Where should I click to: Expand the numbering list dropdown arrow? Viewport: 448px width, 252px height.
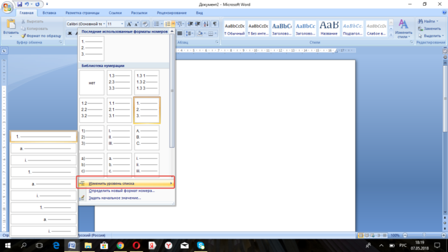pyautogui.click(x=173, y=24)
